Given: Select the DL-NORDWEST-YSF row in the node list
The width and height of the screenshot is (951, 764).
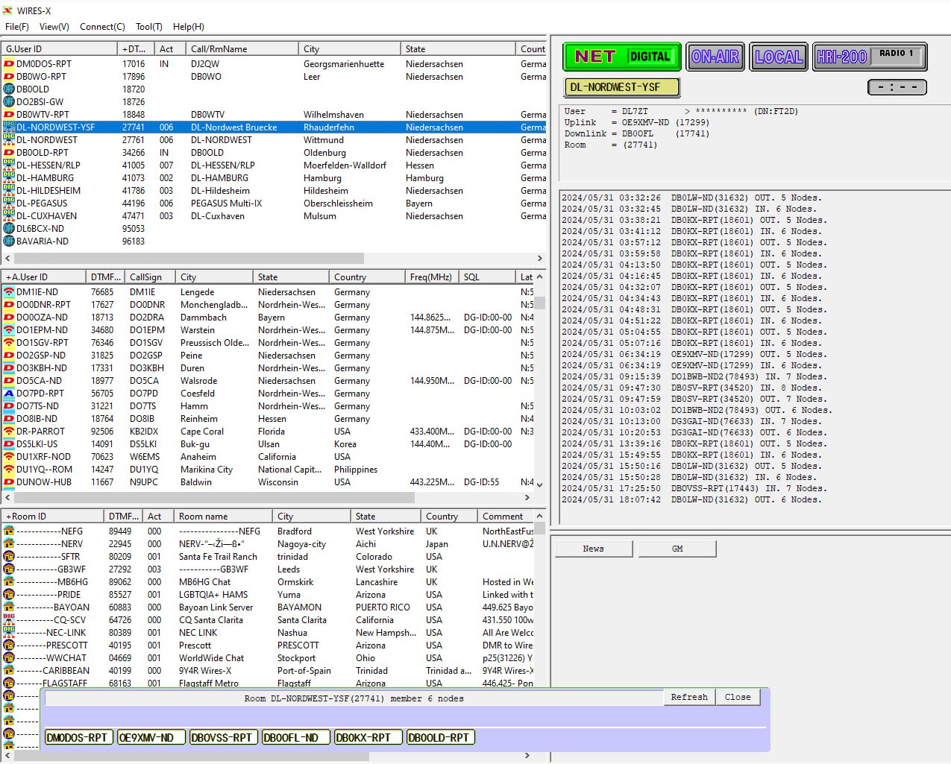Looking at the screenshot, I should [224, 127].
